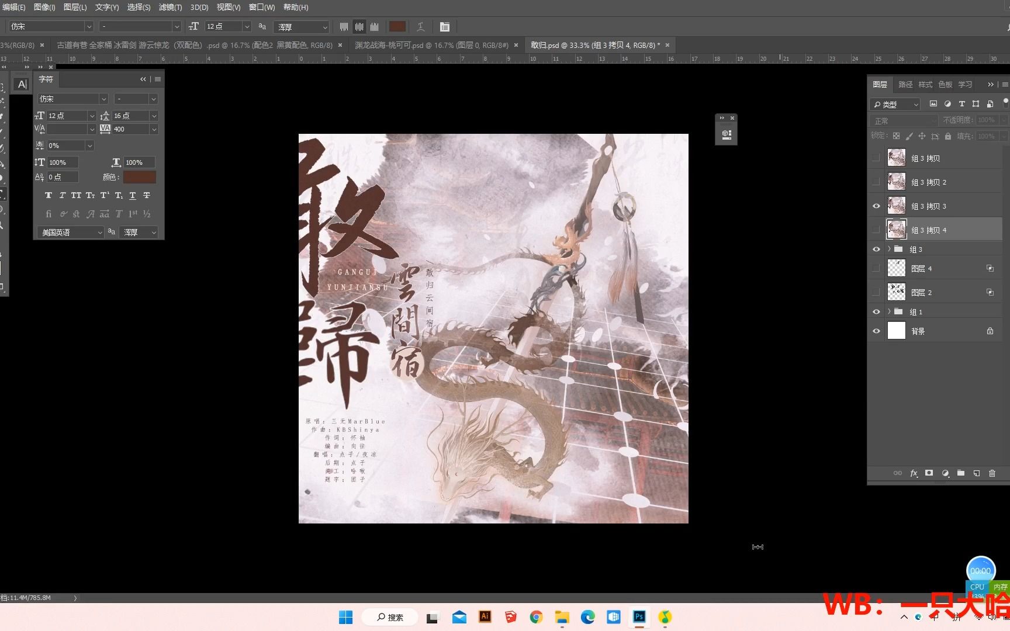Switch to the 色板 panel tab

click(945, 85)
